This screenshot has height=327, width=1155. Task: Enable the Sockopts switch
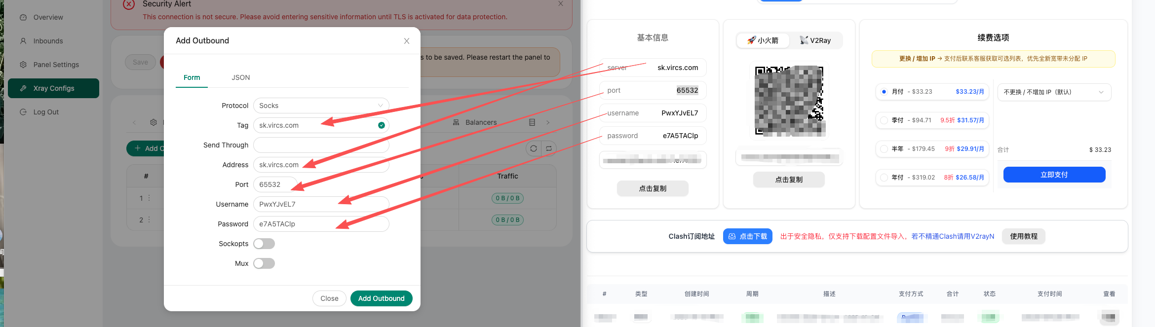[x=264, y=244]
